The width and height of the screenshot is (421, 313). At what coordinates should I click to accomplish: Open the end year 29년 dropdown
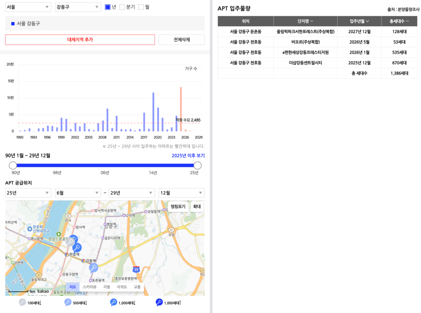131,193
